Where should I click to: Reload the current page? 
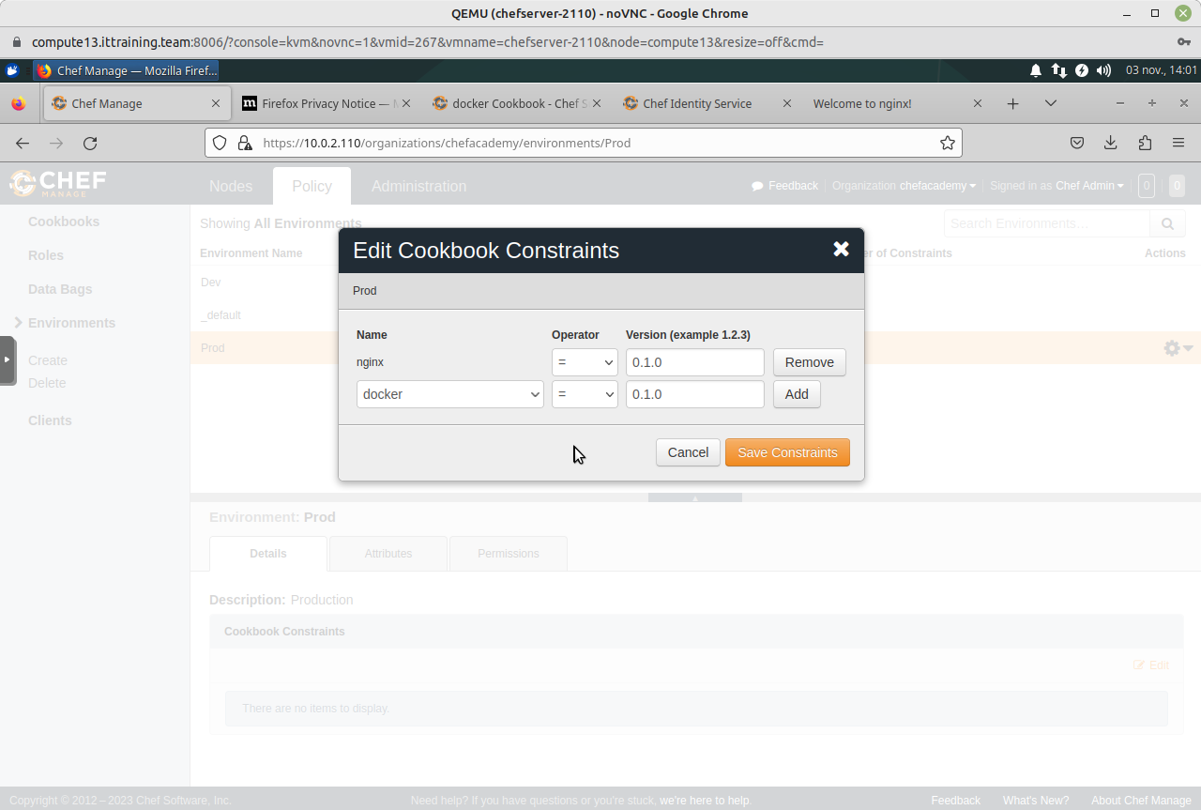click(90, 143)
